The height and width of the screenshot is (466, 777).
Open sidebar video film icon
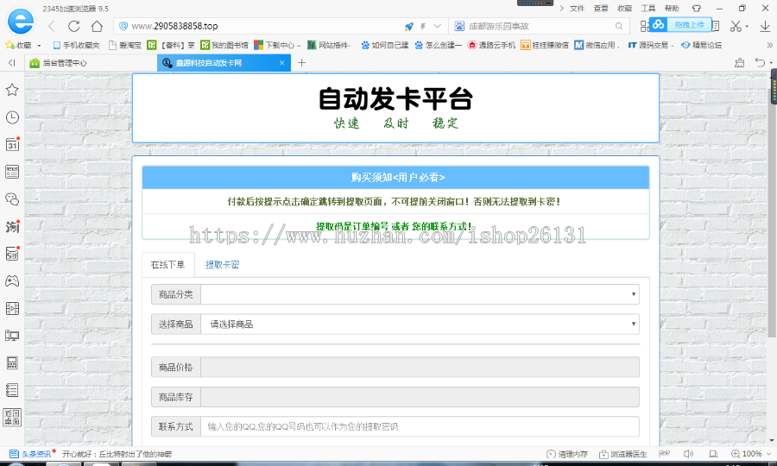12,308
